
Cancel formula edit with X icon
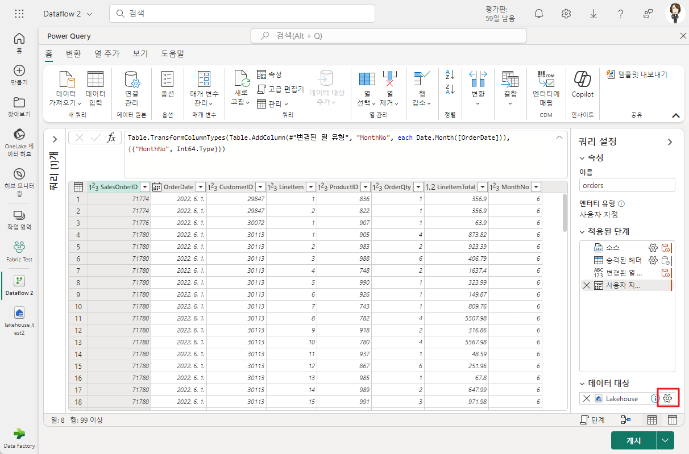tap(80, 138)
